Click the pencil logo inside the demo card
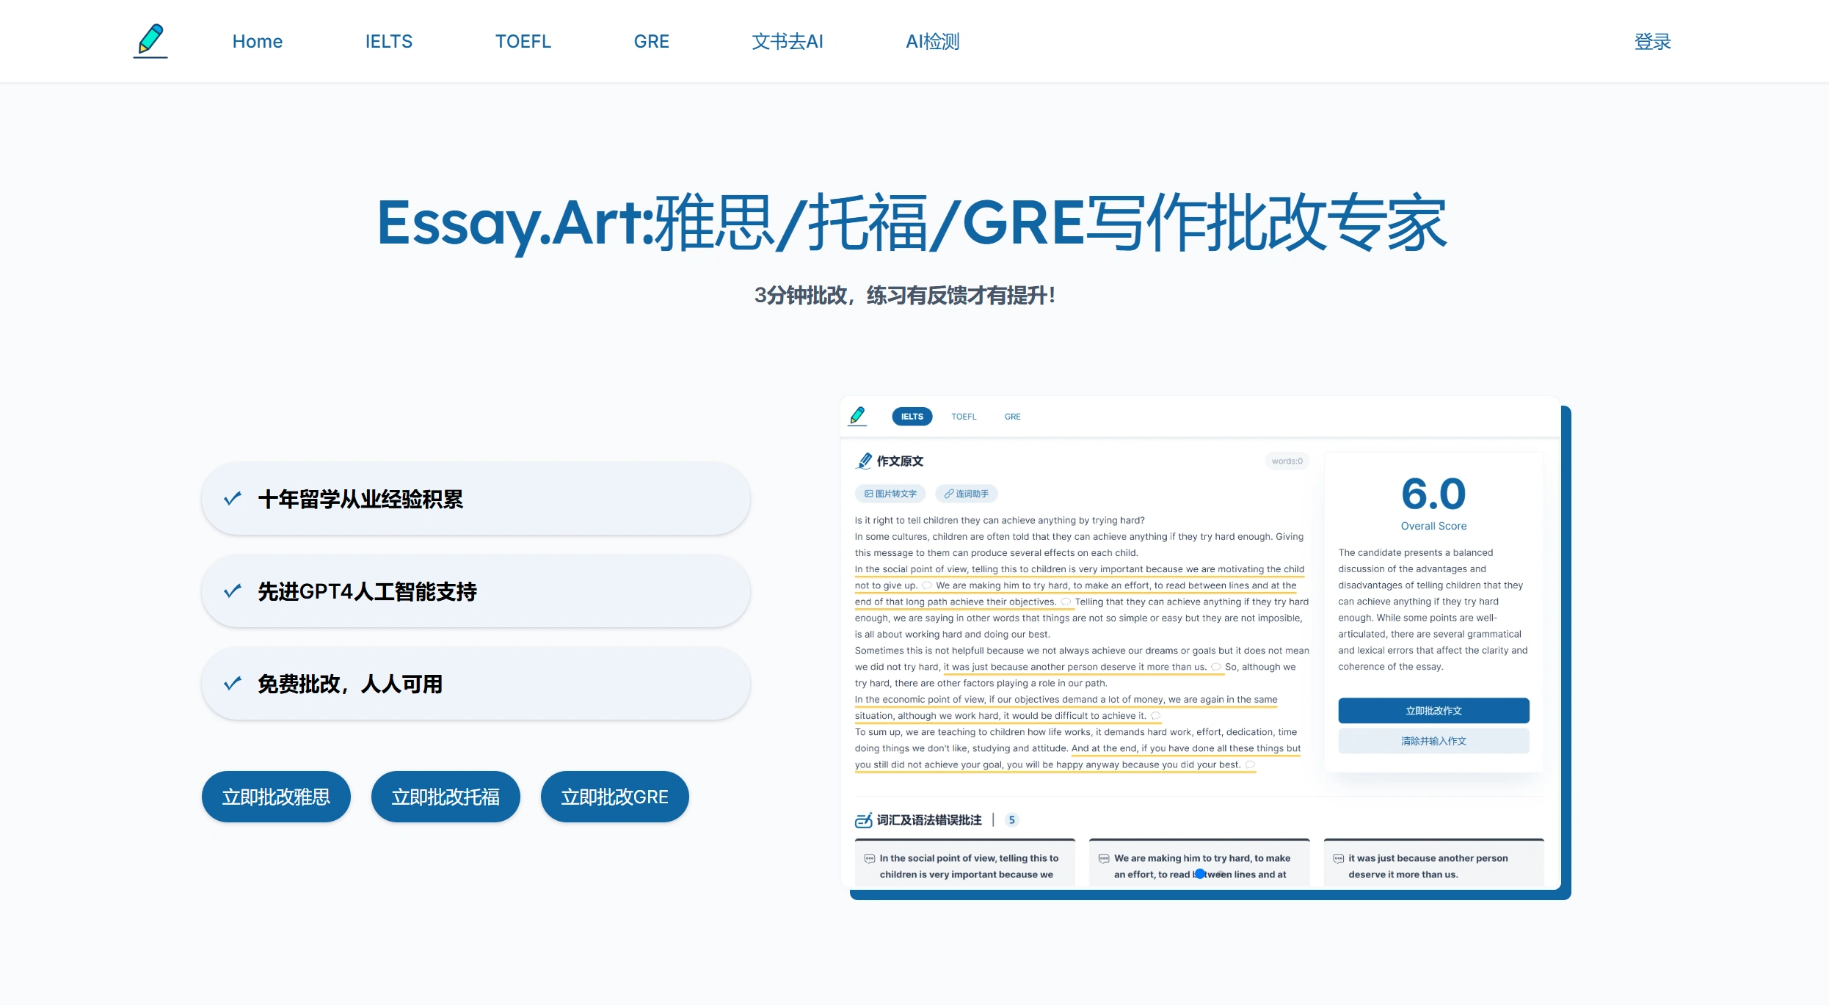This screenshot has width=1829, height=1005. click(857, 415)
